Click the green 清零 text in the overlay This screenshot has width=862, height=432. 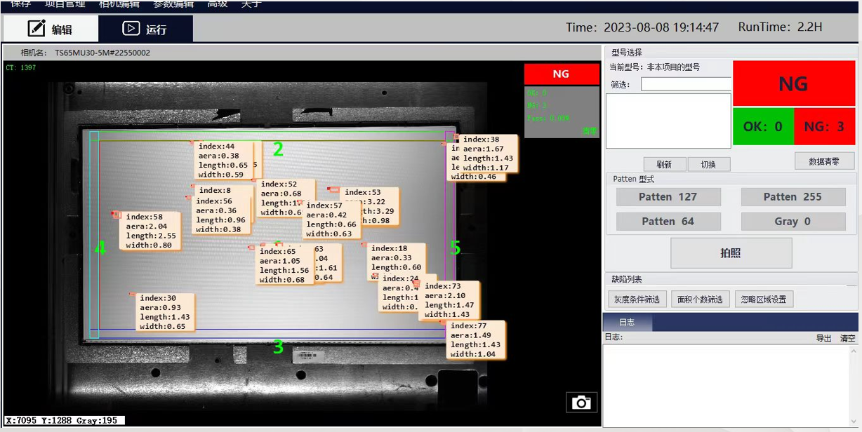tap(589, 131)
